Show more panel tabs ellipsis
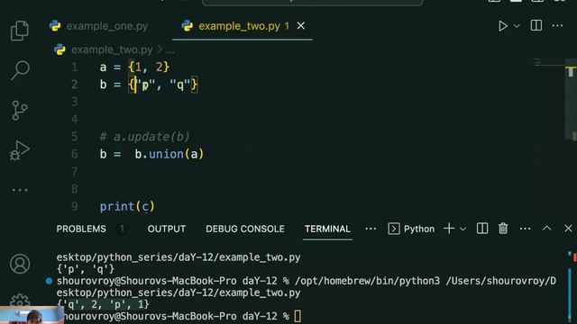 click(x=371, y=229)
